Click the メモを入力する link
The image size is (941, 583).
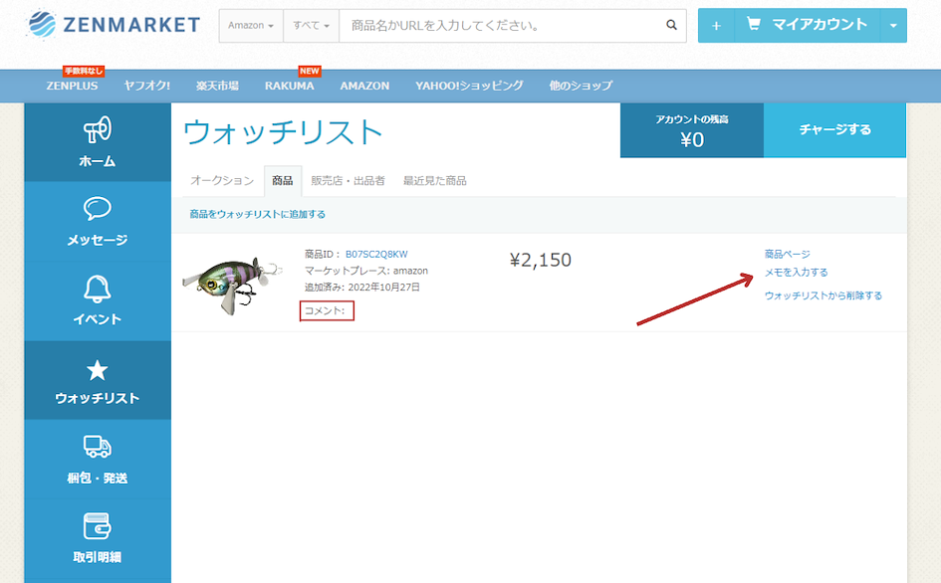coord(797,273)
